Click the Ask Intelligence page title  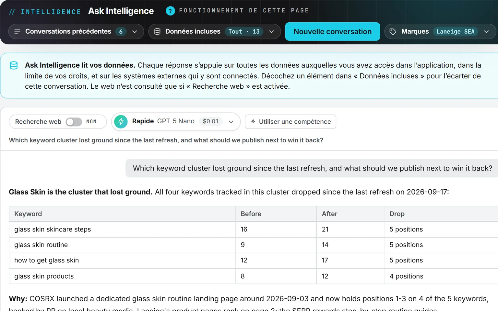coord(121,11)
